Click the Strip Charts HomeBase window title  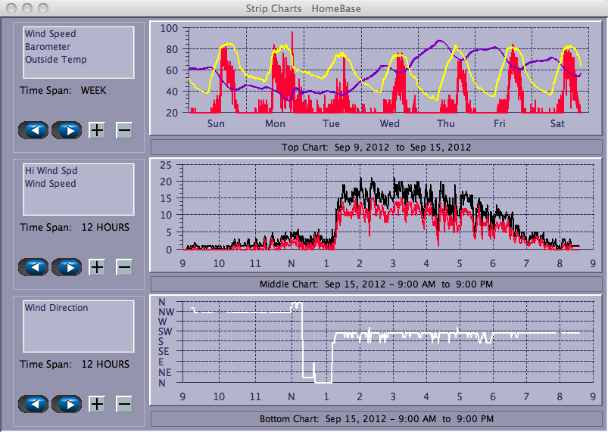pyautogui.click(x=304, y=8)
